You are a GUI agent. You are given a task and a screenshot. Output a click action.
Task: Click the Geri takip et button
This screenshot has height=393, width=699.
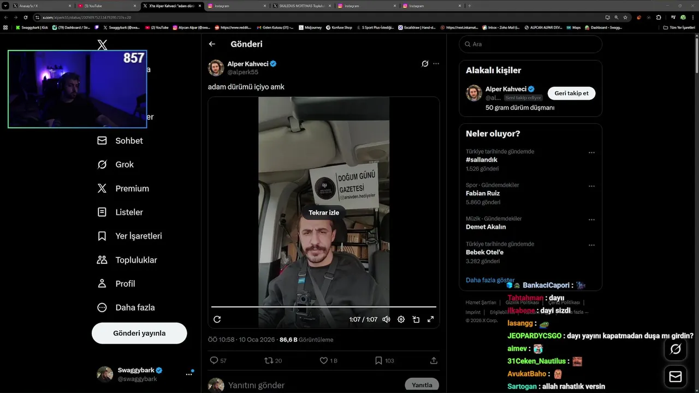click(571, 93)
